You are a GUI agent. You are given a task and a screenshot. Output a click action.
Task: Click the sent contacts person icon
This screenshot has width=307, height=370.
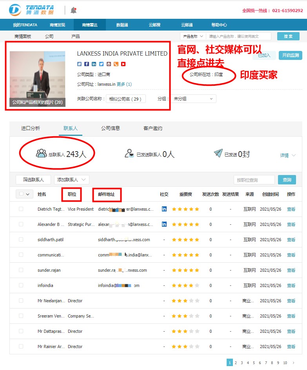tap(129, 153)
